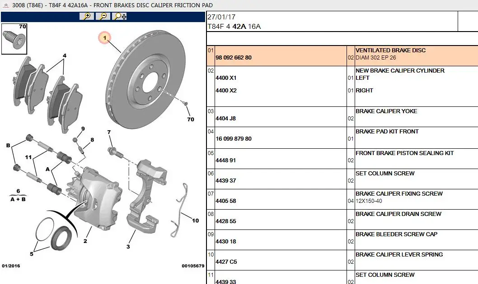Select BRAKE CALIPER LEVER SPRING description
The height and width of the screenshot is (284, 478).
click(x=399, y=255)
